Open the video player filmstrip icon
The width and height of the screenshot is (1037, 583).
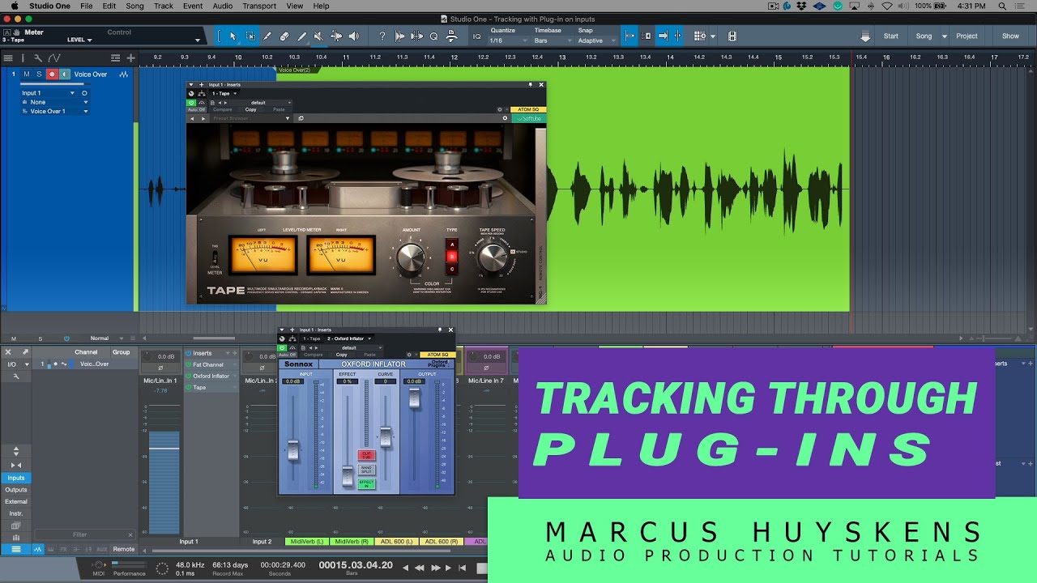click(732, 36)
